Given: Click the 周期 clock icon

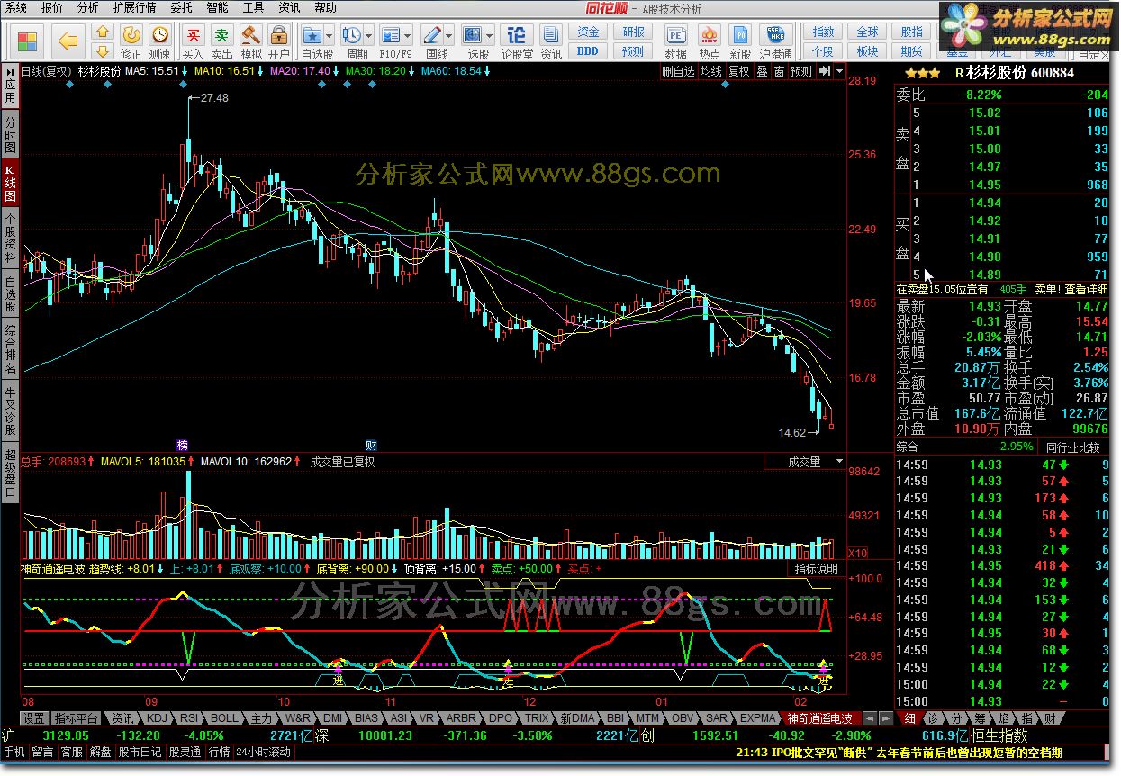Looking at the screenshot, I should [351, 35].
